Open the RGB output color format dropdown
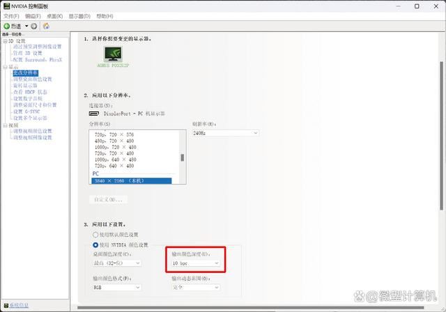Image resolution: width=446 pixels, height=312 pixels. tap(116, 287)
